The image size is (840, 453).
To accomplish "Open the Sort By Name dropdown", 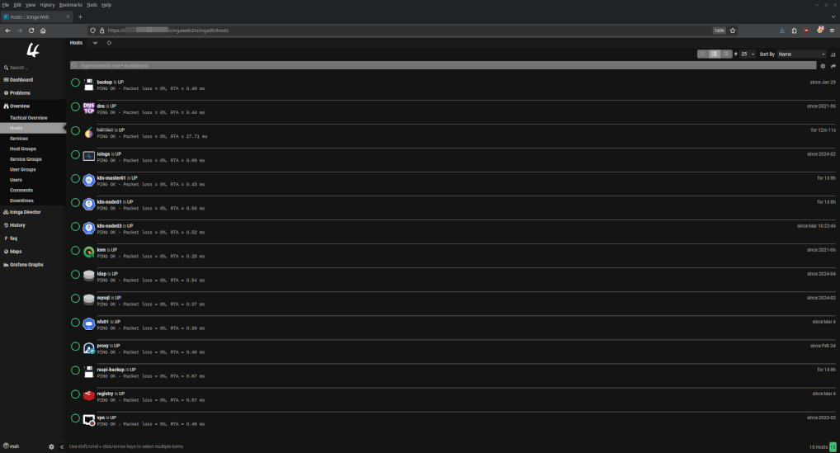I will (800, 54).
